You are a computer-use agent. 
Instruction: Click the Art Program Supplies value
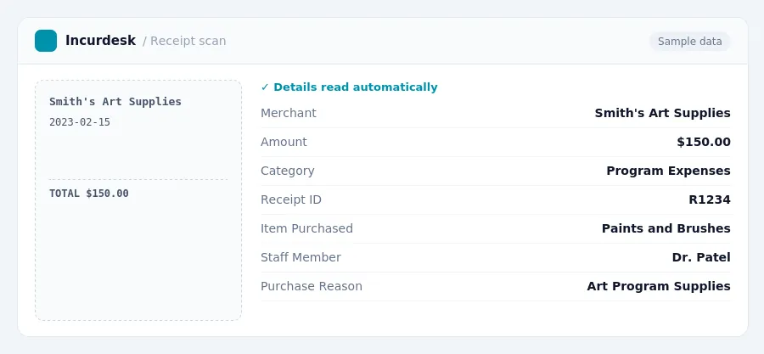[658, 286]
